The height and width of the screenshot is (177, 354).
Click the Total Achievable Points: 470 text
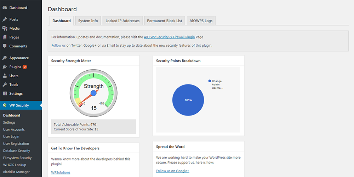[75, 124]
